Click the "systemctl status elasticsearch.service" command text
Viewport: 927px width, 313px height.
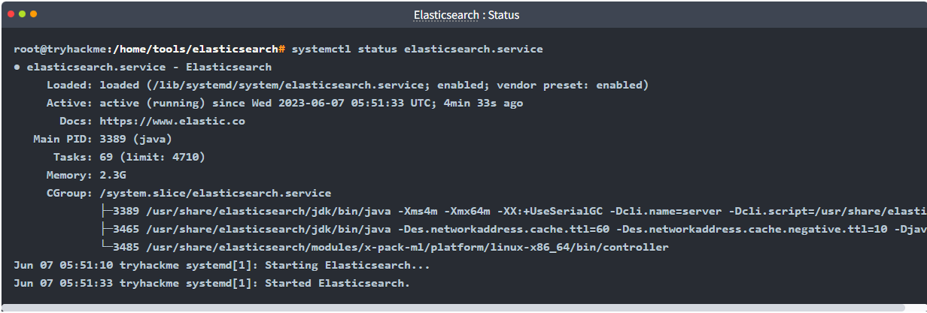[417, 49]
